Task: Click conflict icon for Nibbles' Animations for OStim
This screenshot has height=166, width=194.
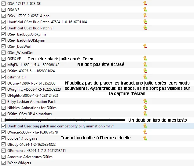Action: [145, 108]
